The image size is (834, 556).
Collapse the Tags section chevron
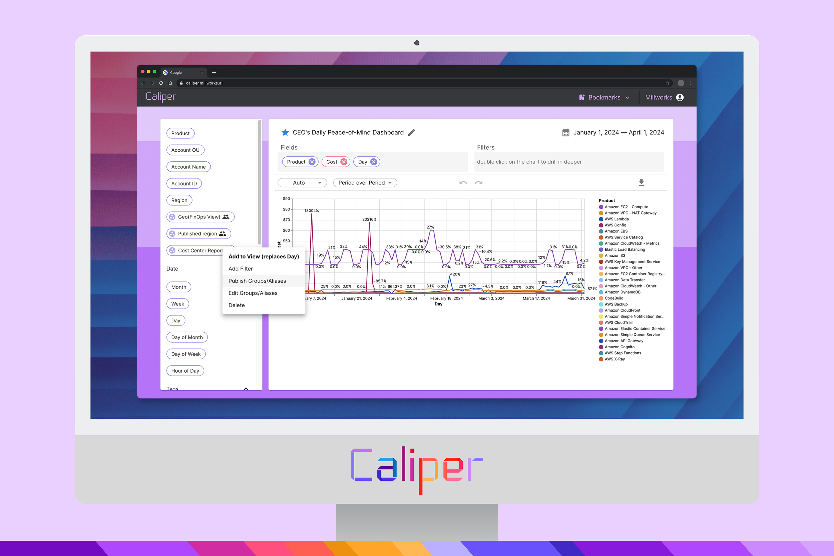246,388
